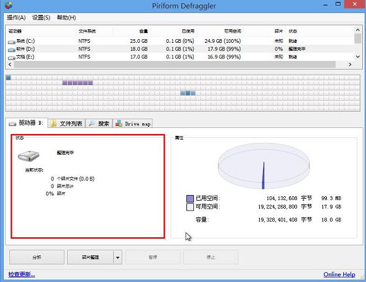The width and height of the screenshot is (366, 282).
Task: Switch to the 驱动器 D: tab
Action: click(x=27, y=123)
